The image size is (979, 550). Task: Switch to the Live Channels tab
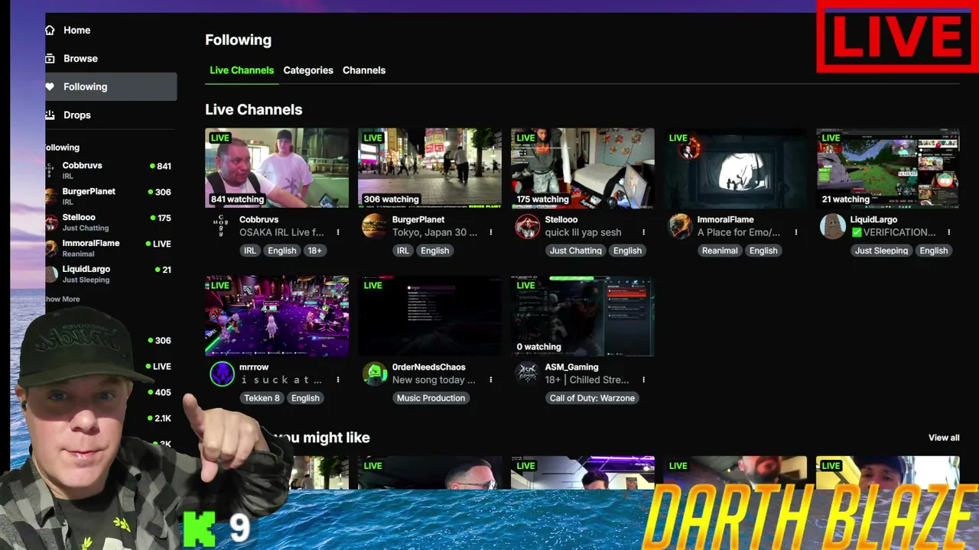pos(242,70)
